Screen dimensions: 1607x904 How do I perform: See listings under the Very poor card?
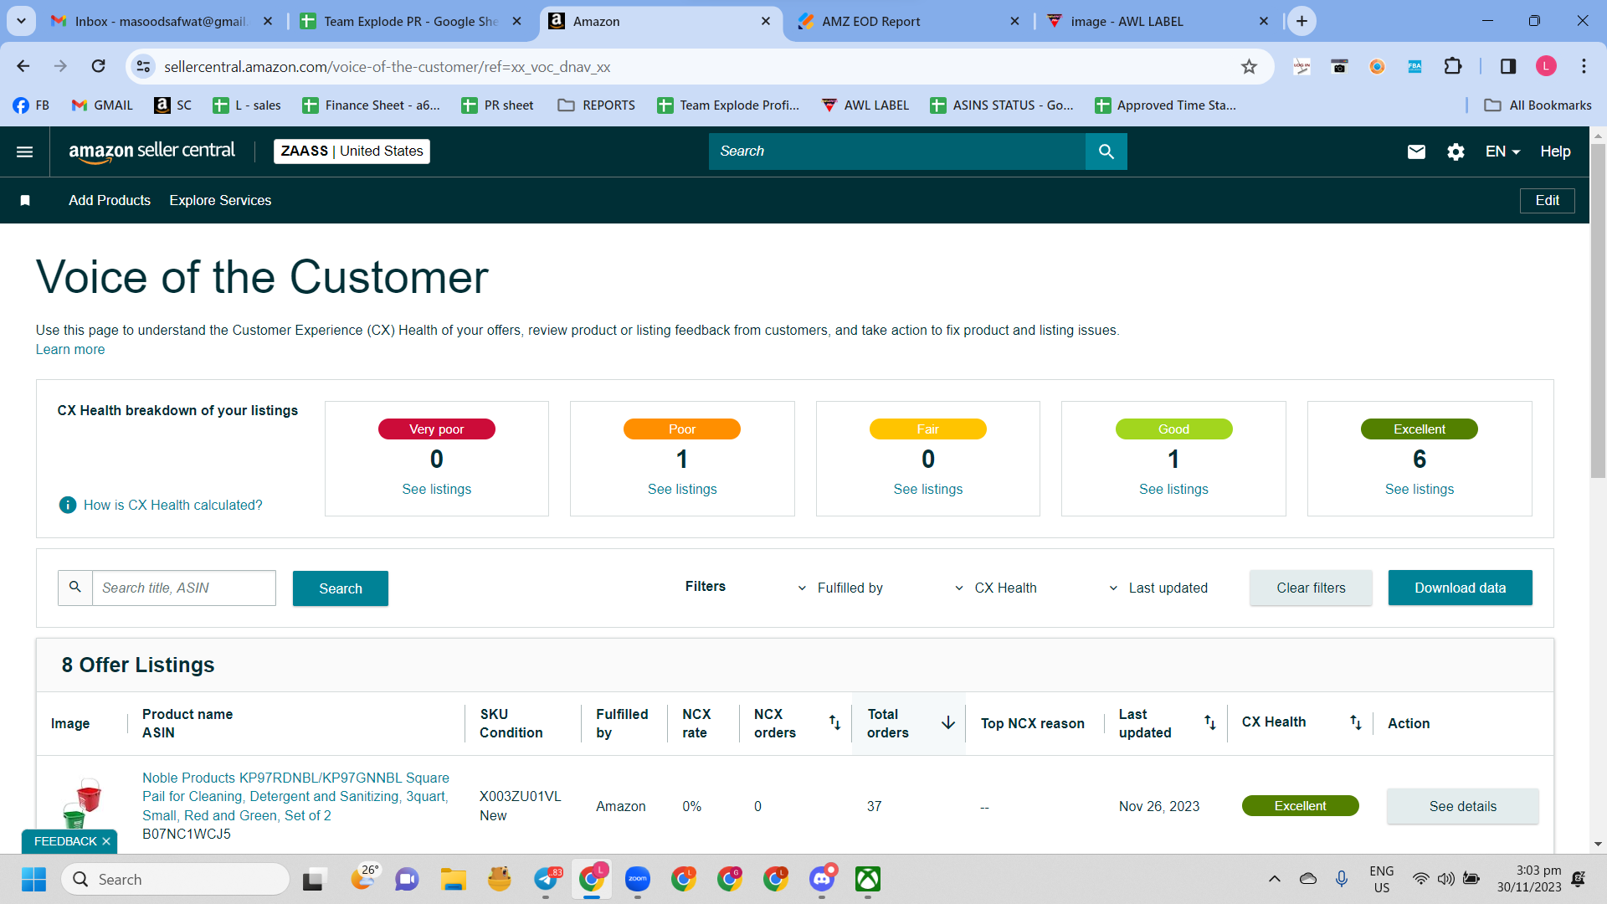(x=437, y=490)
